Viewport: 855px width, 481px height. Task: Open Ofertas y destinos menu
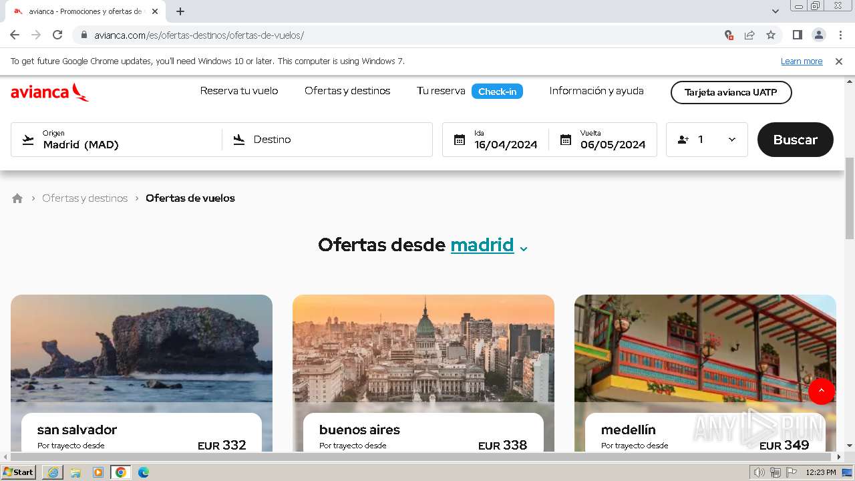click(347, 91)
